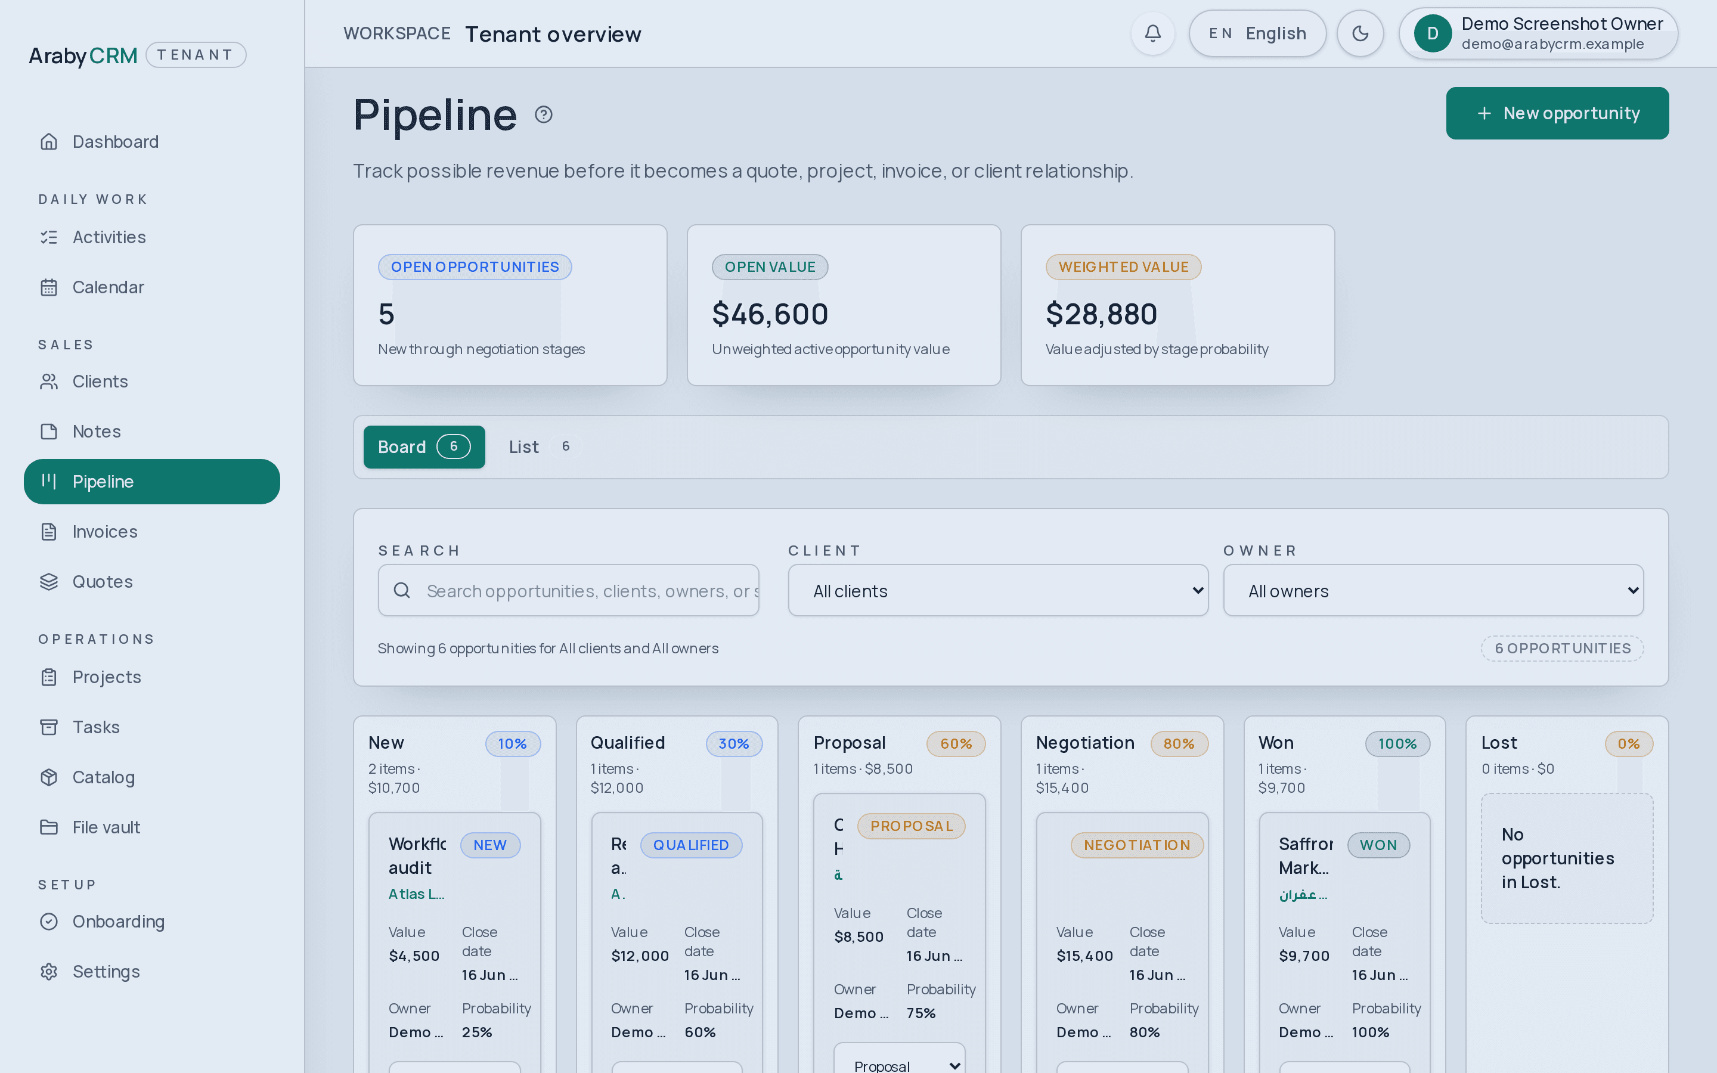Switch to the List view tab
Viewport: 1717px width, 1073px height.
pyautogui.click(x=544, y=447)
